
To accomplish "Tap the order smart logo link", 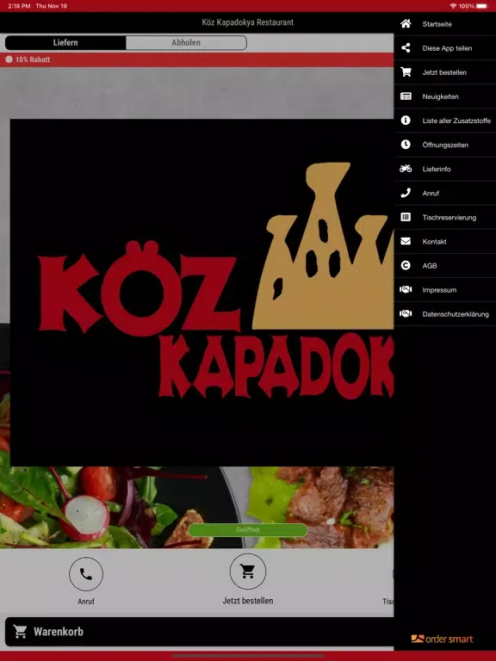I will [x=442, y=639].
